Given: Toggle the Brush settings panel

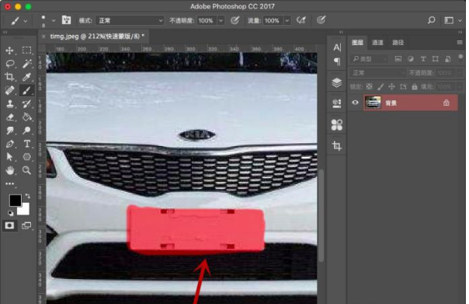Looking at the screenshot, I should 66,20.
